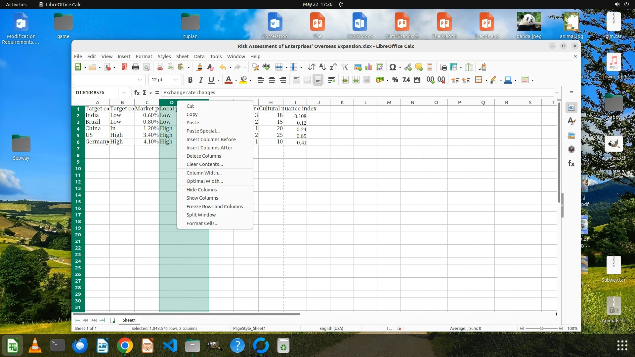Image resolution: width=635 pixels, height=357 pixels.
Task: Click the Function Wizard fx icon
Action: pos(137,93)
